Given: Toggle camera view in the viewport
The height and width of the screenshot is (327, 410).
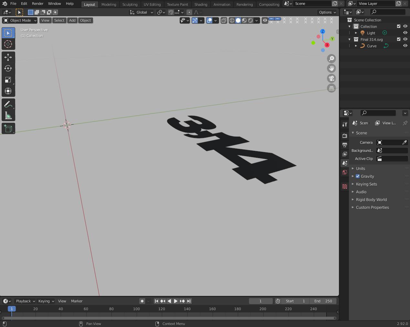Looking at the screenshot, I should coord(331,78).
